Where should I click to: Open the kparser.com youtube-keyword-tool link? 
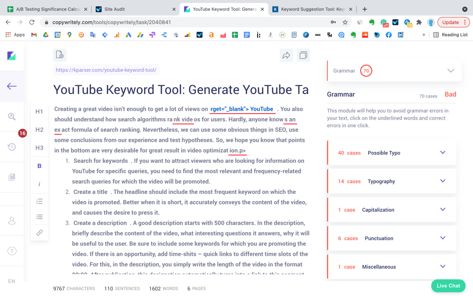click(x=106, y=70)
